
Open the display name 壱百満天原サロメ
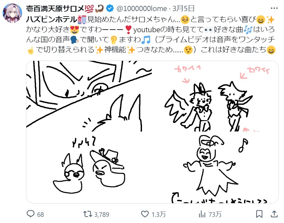(x=55, y=8)
